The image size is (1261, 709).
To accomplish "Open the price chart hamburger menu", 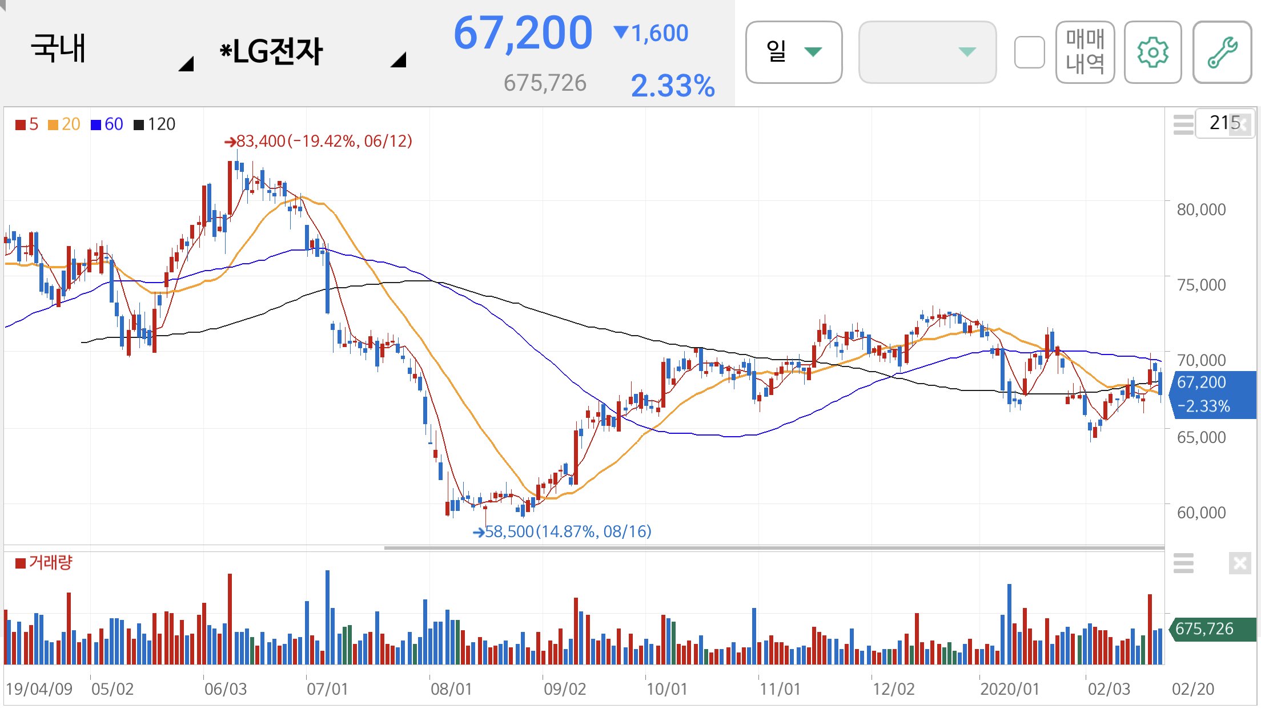I will 1183,124.
